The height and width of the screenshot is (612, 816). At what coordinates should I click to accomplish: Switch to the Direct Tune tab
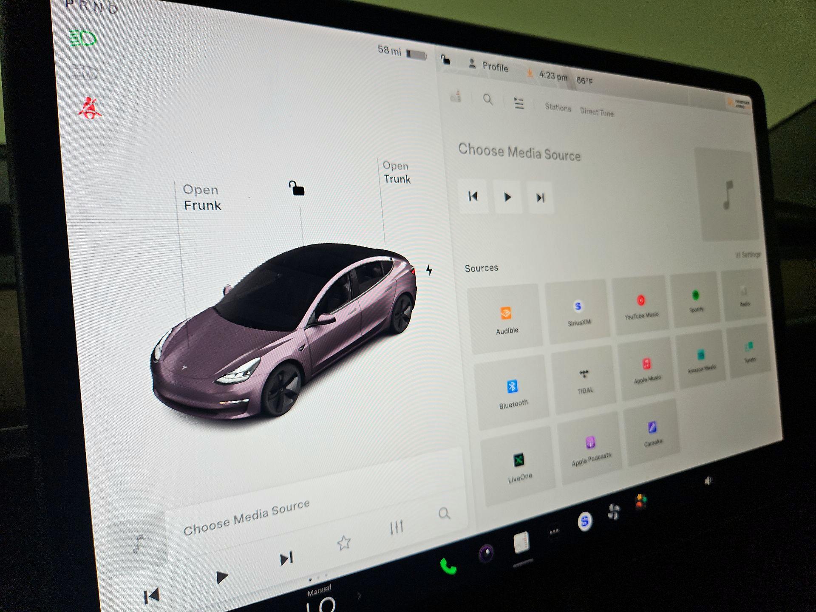point(597,112)
